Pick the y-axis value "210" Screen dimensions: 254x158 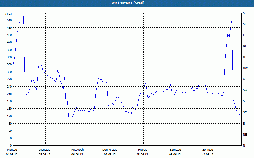tap(10, 94)
